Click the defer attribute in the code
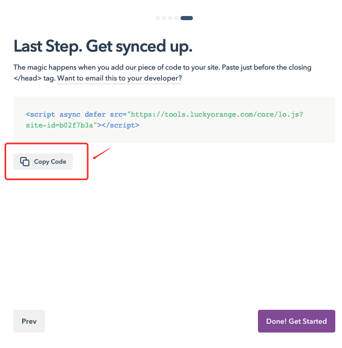 pyautogui.click(x=94, y=114)
